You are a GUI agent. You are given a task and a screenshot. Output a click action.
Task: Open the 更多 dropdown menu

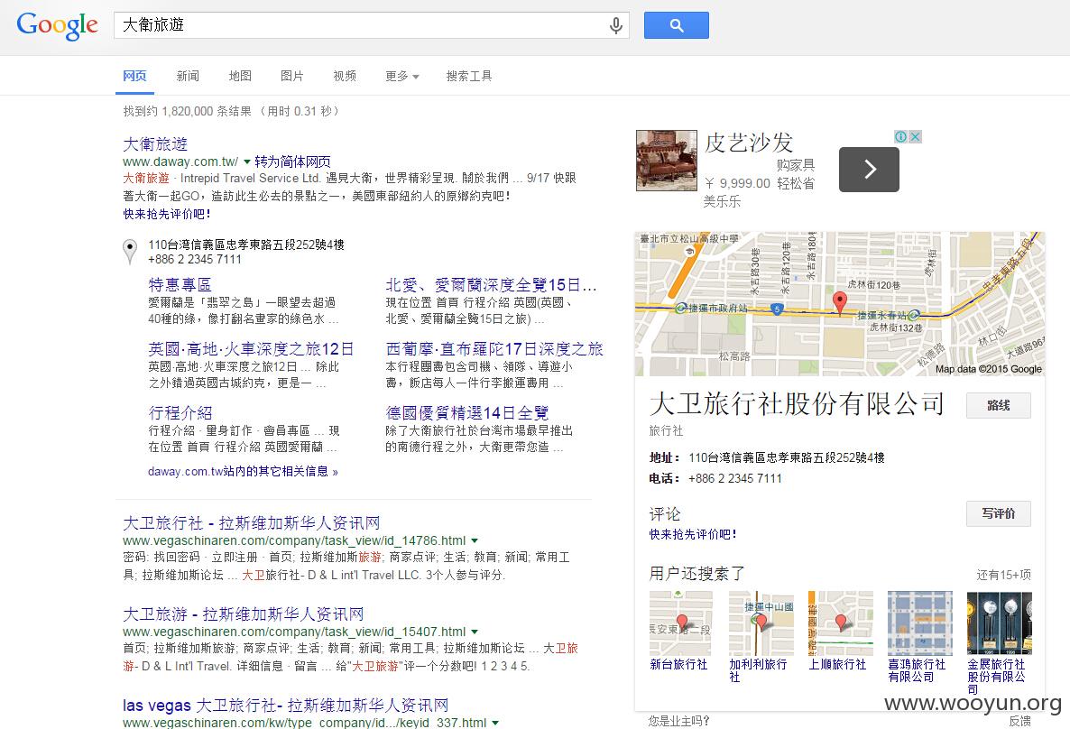[x=402, y=76]
